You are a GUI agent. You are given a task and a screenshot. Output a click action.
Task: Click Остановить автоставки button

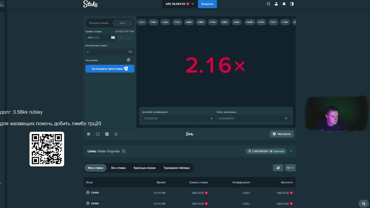(x=110, y=69)
